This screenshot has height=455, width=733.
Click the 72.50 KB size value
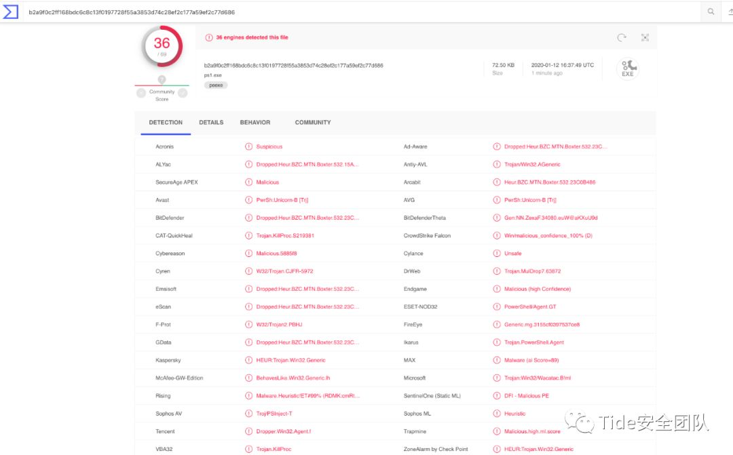pyautogui.click(x=503, y=65)
